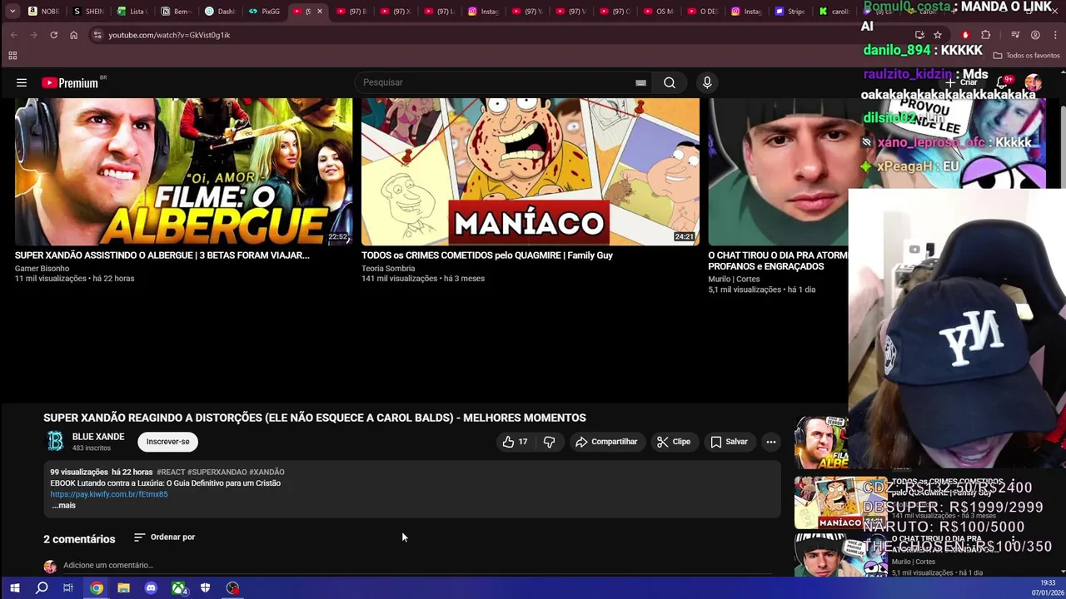Open more actions ellipsis next to Salvar
Screen dimensions: 1066x599
771,442
